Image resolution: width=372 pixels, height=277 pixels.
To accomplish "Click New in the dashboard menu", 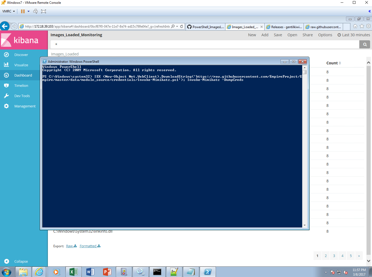I will point(252,35).
